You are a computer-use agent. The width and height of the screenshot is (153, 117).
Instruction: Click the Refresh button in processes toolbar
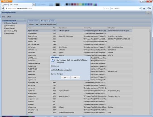[x=31, y=25]
